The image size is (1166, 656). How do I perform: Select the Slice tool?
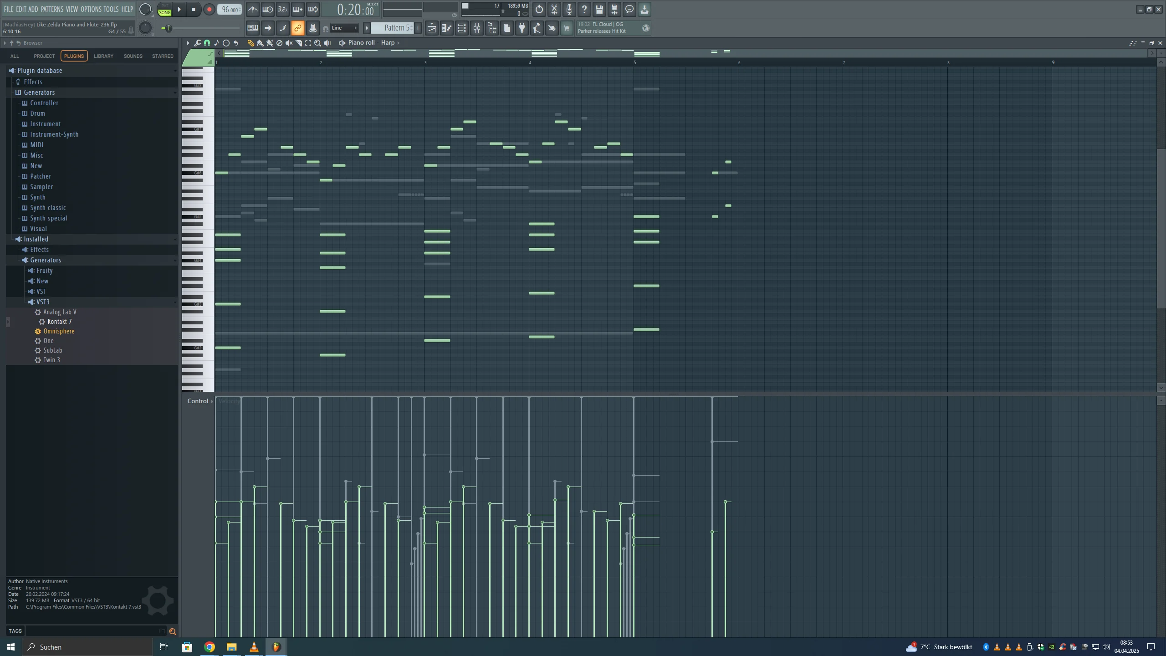coord(299,43)
